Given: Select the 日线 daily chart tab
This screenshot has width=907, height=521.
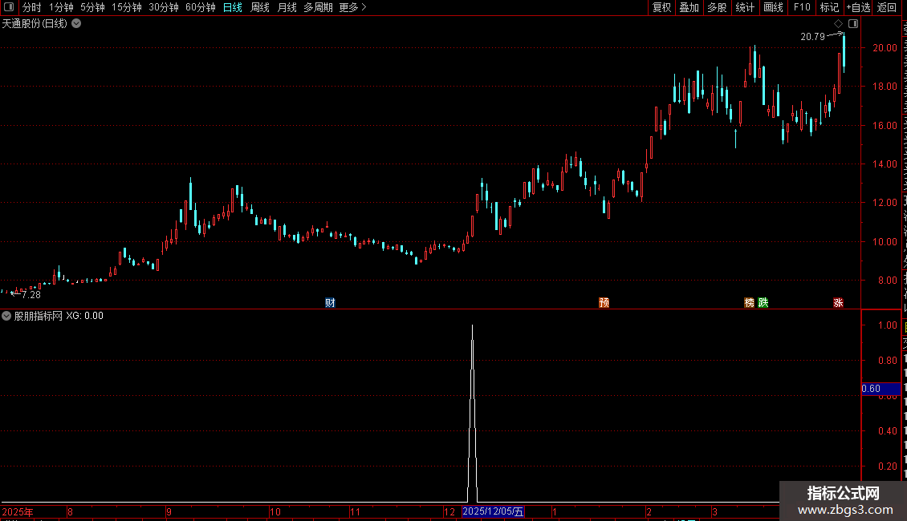Looking at the screenshot, I should point(233,7).
